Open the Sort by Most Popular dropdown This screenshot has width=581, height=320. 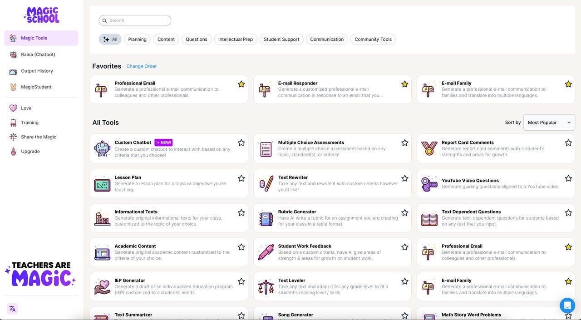pyautogui.click(x=549, y=123)
